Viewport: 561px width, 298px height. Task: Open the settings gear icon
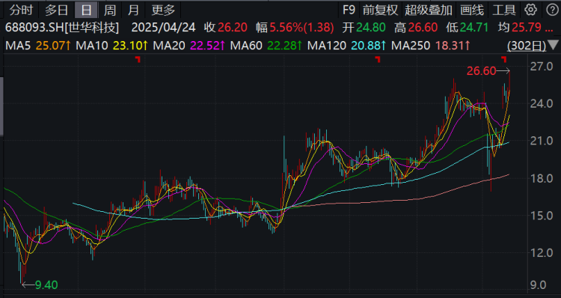click(530, 10)
